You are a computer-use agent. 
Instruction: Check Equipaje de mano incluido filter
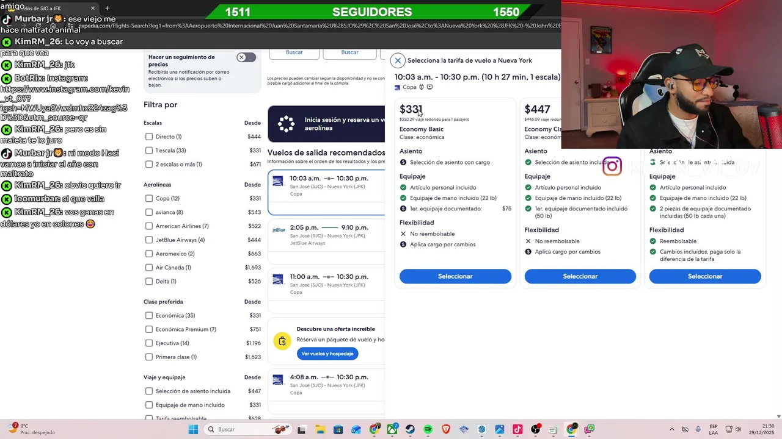[149, 405]
